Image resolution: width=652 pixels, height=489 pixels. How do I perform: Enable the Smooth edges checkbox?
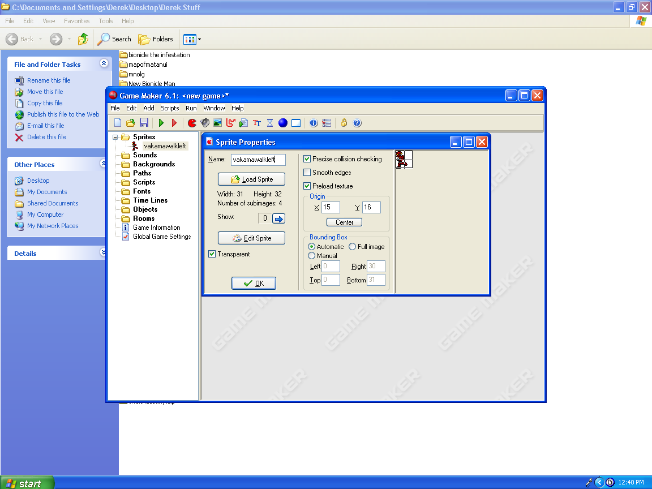click(x=307, y=173)
